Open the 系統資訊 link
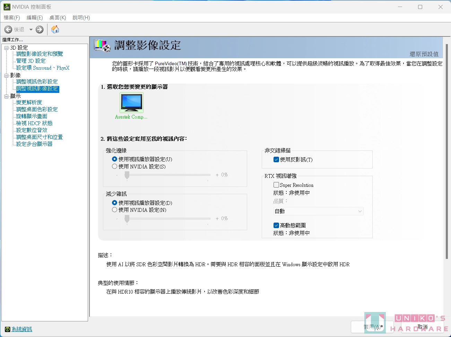Image resolution: width=451 pixels, height=337 pixels. tap(22, 329)
